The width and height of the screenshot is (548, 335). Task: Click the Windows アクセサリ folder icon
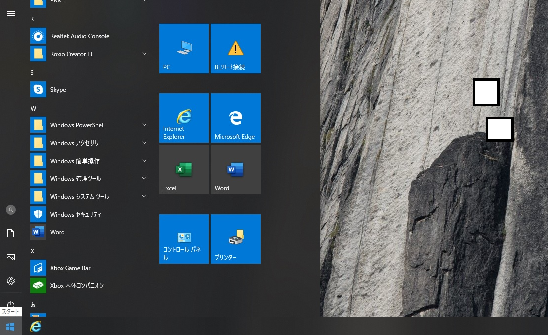pos(38,143)
